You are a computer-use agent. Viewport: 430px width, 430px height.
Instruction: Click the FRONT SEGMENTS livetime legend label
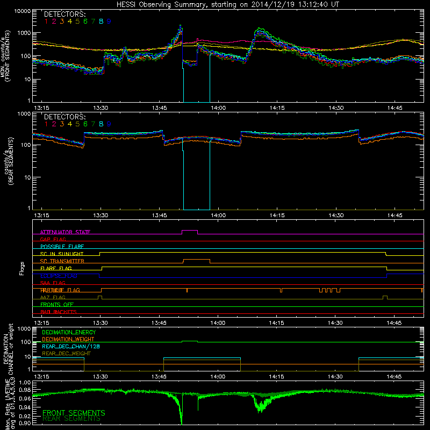[x=74, y=413]
